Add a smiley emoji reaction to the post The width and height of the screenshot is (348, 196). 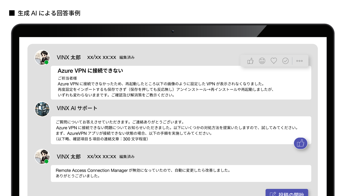click(262, 61)
